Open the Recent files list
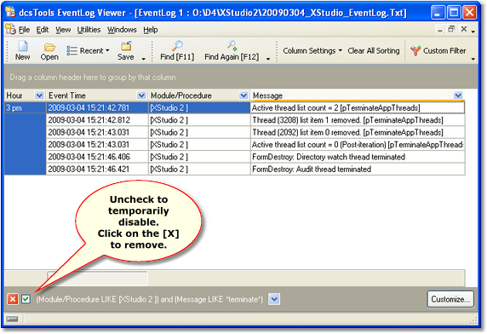487x334 pixels. coord(89,50)
